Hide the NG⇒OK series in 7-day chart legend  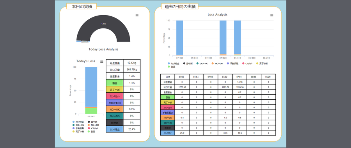217,63
